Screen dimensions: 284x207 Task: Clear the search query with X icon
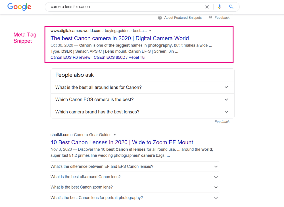207,7
